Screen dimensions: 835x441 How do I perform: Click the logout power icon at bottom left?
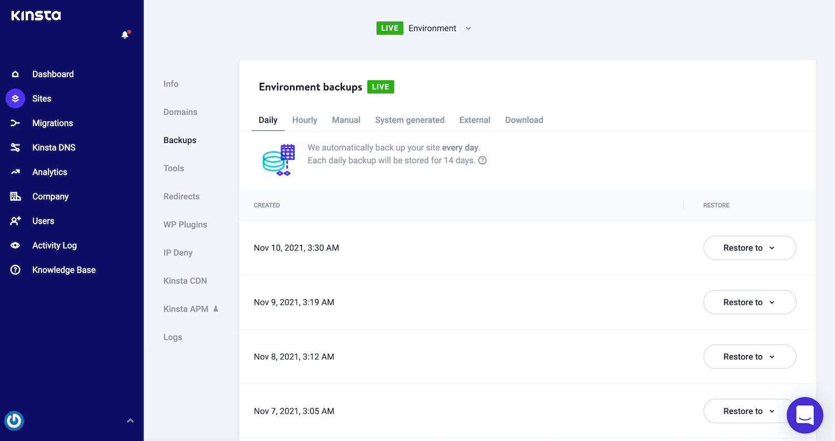(14, 421)
